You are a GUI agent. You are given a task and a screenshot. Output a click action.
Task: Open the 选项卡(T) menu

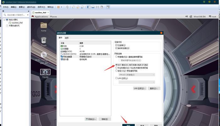(x=41, y=7)
